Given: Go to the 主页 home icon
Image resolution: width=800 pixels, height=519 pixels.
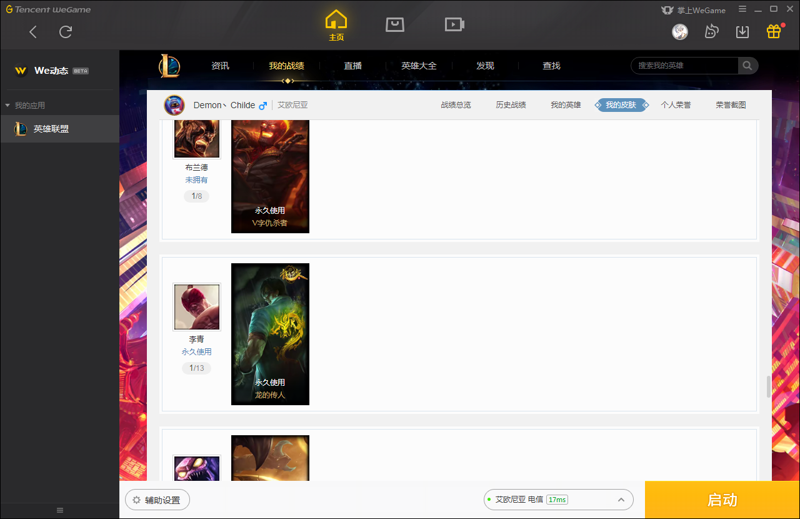Looking at the screenshot, I should coord(336,25).
